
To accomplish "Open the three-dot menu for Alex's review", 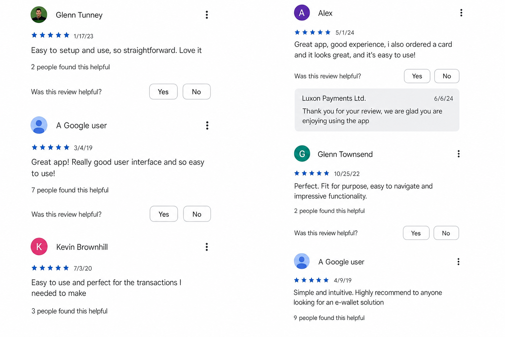I will pos(461,13).
